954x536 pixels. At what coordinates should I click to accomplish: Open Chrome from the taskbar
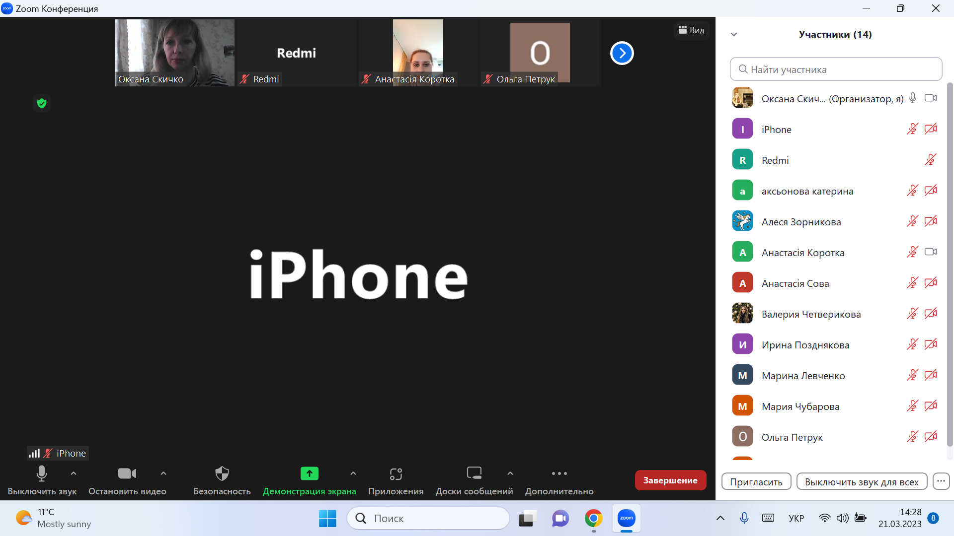click(593, 518)
